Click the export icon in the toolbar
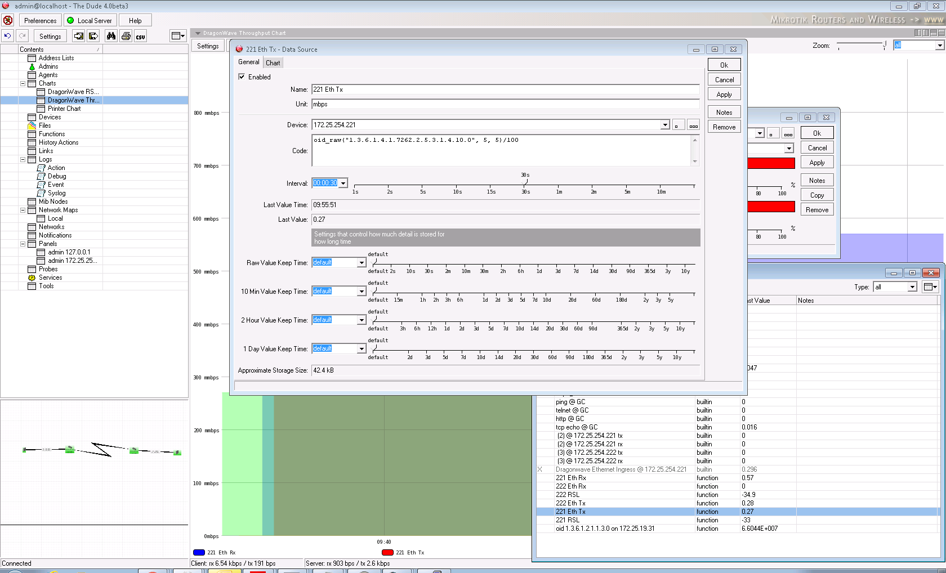This screenshot has height=573, width=946. pyautogui.click(x=93, y=36)
